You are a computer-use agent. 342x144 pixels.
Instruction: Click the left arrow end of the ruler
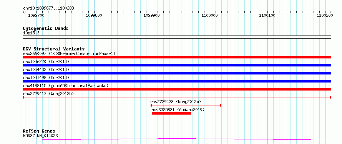24,12
